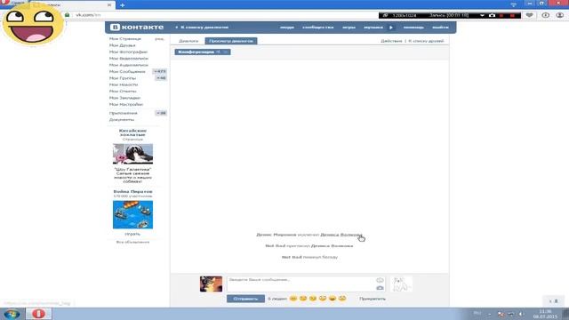The image size is (569, 320).
Task: Open 'Приложения' in the sidebar
Action: (124, 113)
